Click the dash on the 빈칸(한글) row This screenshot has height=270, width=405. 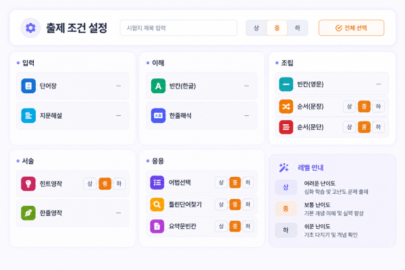pos(246,86)
